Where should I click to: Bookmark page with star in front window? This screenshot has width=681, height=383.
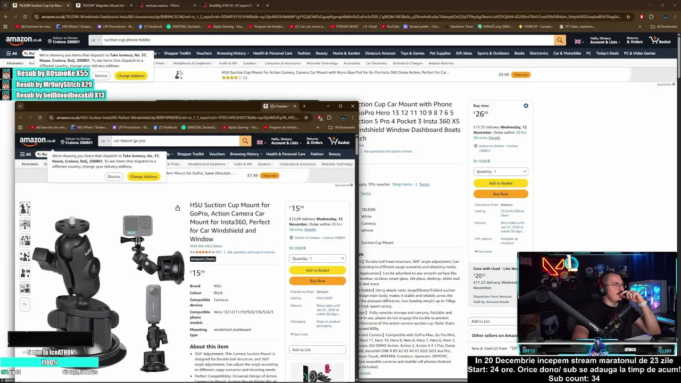tap(306, 118)
